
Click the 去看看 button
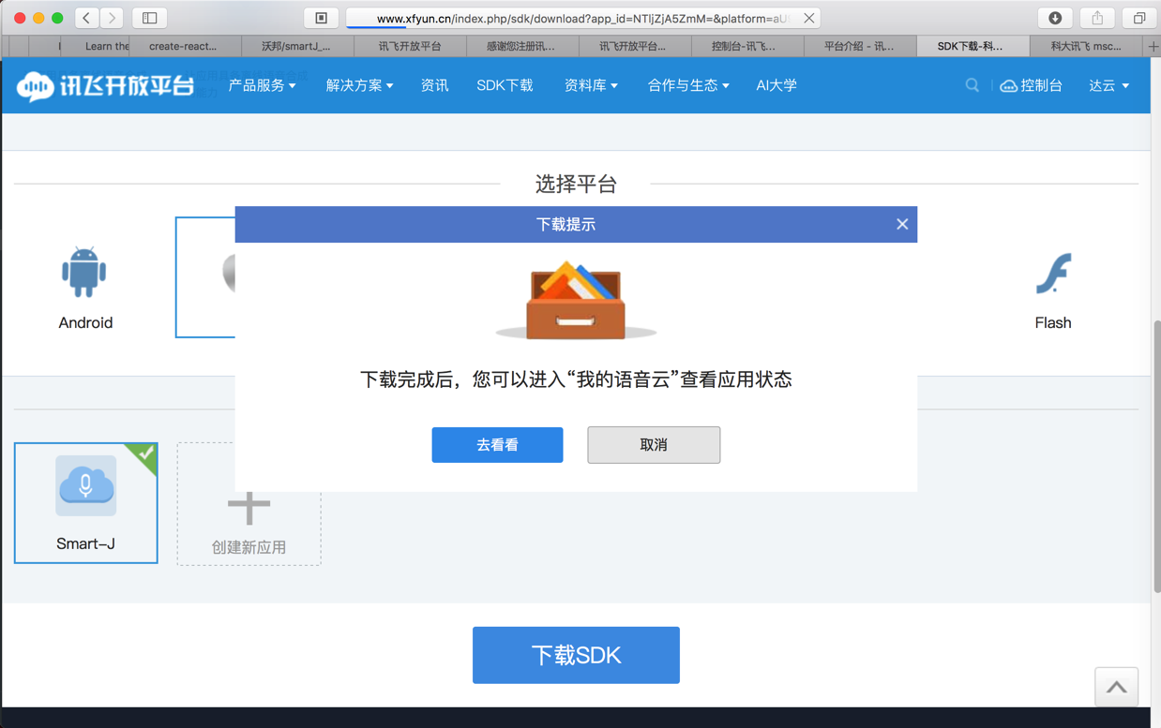point(497,445)
